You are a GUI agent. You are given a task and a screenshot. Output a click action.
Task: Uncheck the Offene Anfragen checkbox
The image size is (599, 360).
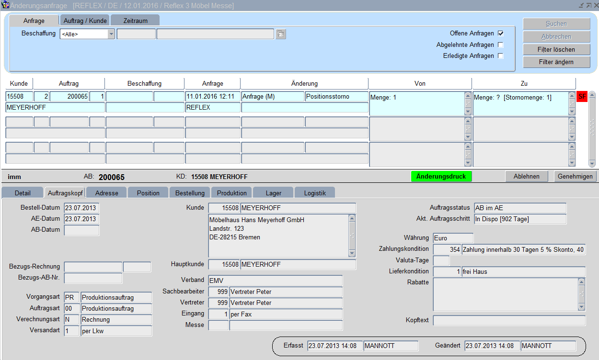point(501,34)
